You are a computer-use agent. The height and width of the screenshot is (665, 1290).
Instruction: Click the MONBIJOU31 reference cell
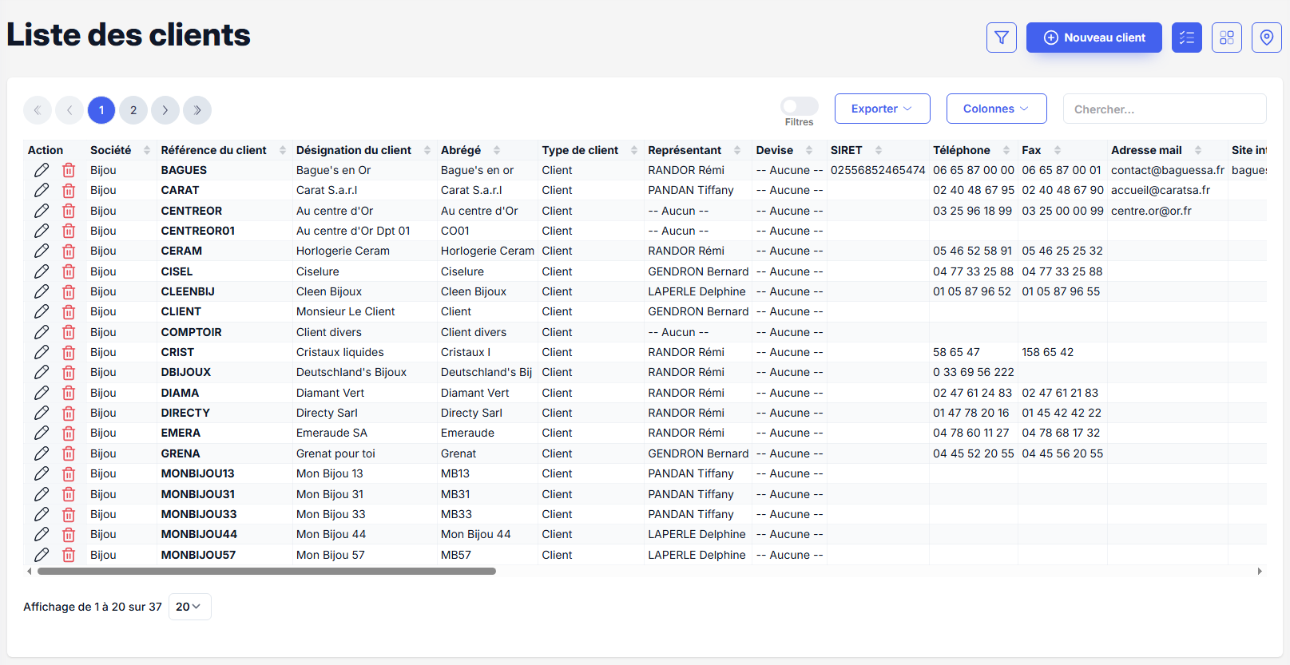coord(198,494)
